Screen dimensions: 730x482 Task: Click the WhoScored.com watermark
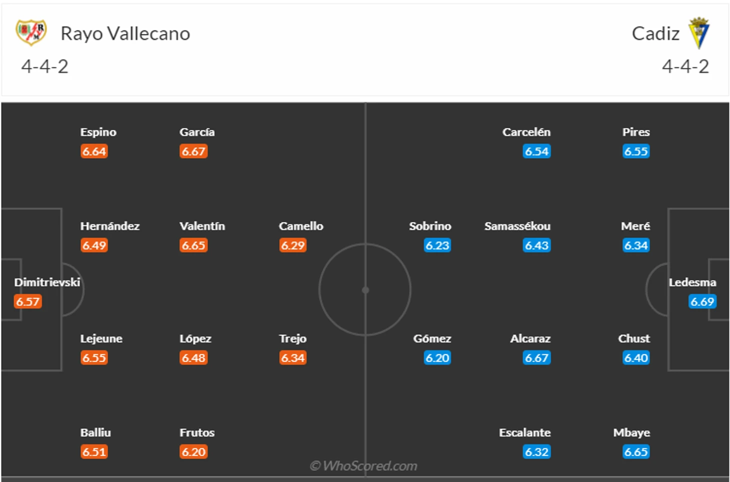(x=363, y=466)
